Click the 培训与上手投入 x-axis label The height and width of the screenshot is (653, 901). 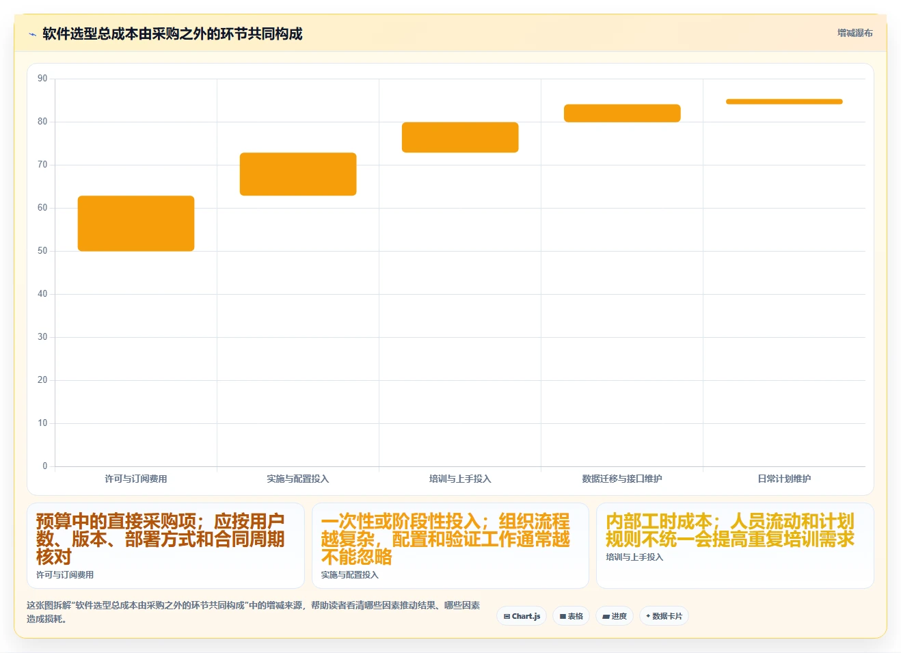[x=460, y=479]
